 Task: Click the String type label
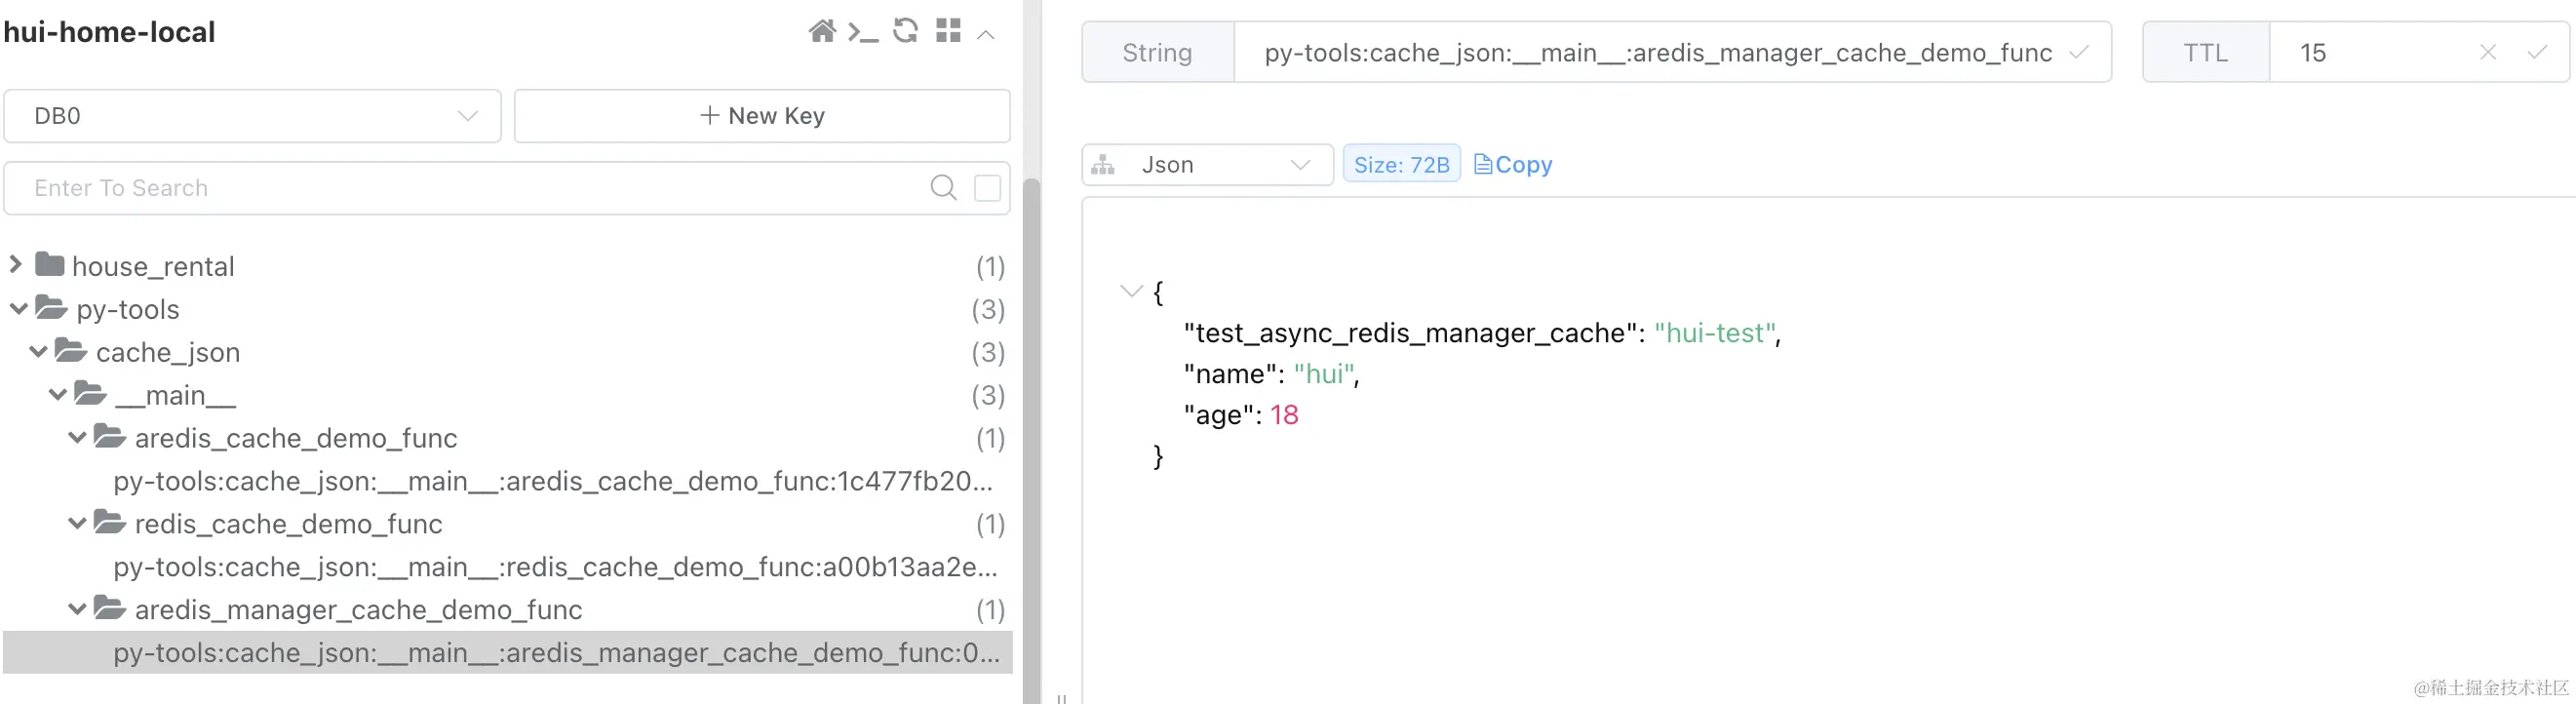(x=1157, y=52)
